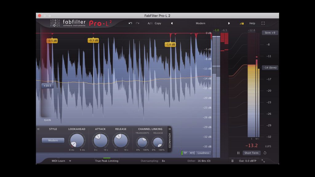The width and height of the screenshot is (315, 177).
Task: Enable the TP true peak toggle
Action: (185, 153)
